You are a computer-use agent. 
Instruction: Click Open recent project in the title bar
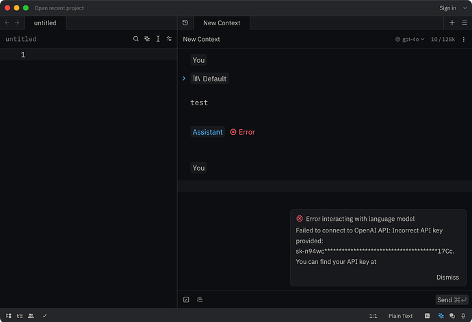click(59, 8)
